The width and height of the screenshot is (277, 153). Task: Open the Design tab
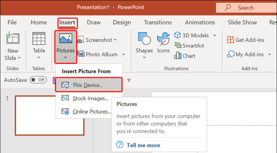[x=122, y=22]
